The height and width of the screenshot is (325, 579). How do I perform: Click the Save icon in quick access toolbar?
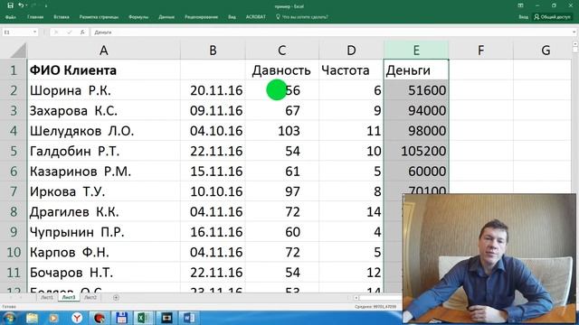pos(10,5)
